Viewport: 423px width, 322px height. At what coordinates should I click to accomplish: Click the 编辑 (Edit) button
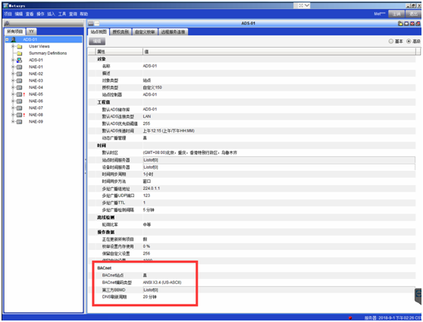pyautogui.click(x=97, y=41)
